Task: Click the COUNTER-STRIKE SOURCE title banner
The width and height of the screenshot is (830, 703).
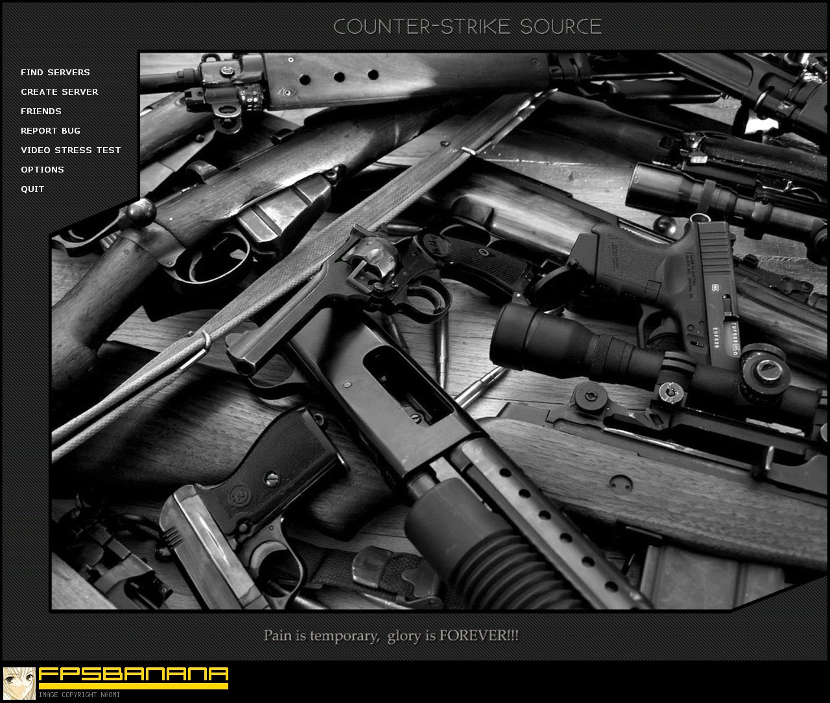Action: 468,27
